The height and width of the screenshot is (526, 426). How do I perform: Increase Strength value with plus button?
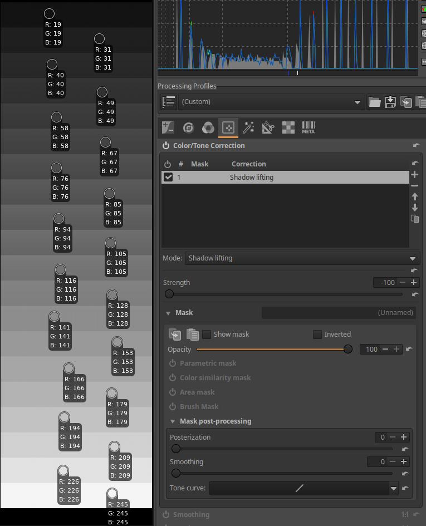413,283
